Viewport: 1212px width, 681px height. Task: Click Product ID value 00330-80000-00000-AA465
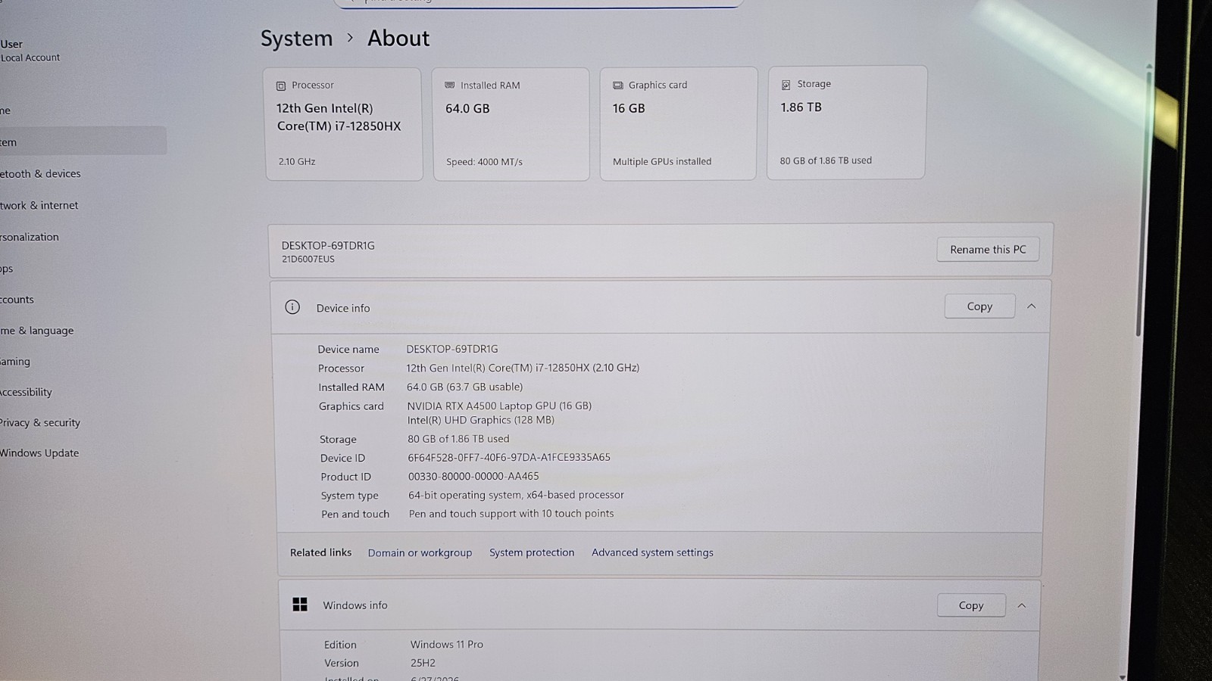click(473, 477)
